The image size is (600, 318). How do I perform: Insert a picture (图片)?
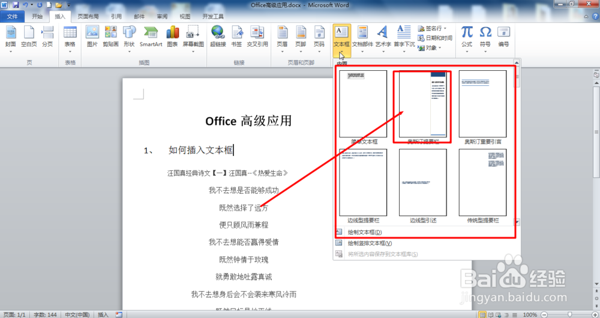coord(92,38)
